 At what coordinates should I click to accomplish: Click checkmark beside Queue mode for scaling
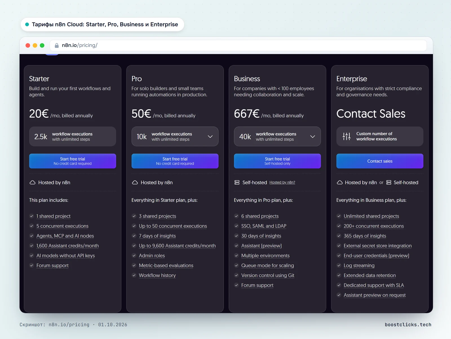coord(236,265)
